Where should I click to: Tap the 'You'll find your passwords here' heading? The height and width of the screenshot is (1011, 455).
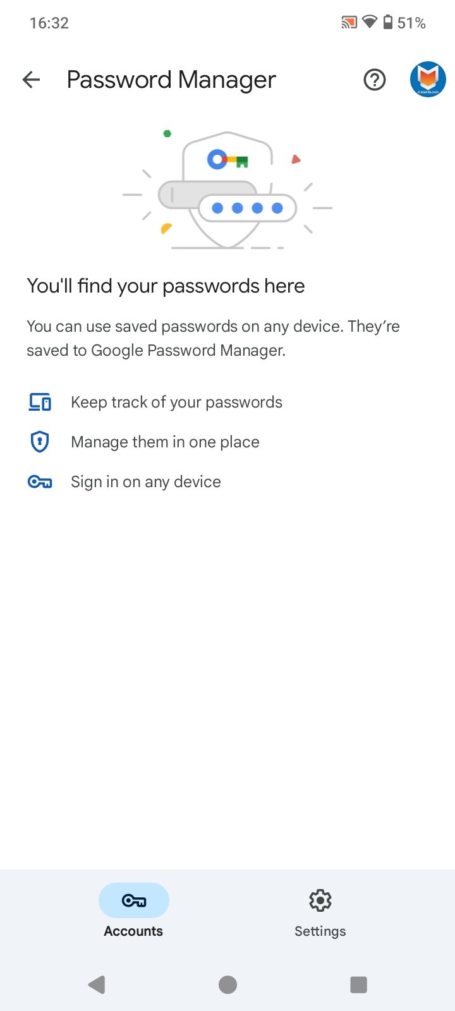166,286
